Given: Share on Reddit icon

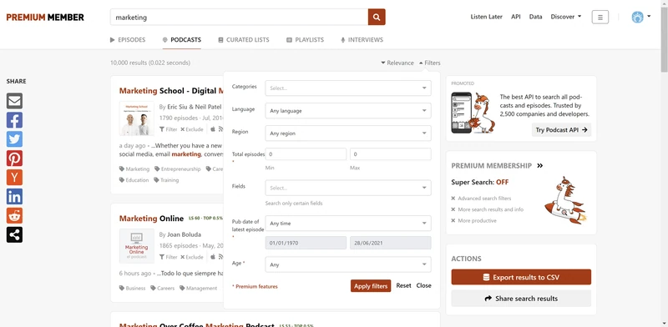Looking at the screenshot, I should pos(14,216).
